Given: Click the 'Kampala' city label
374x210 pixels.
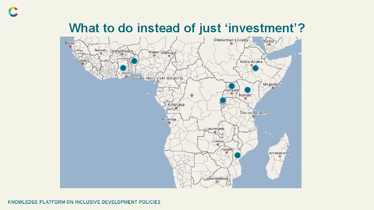Looking at the screenshot, I should click(231, 90).
